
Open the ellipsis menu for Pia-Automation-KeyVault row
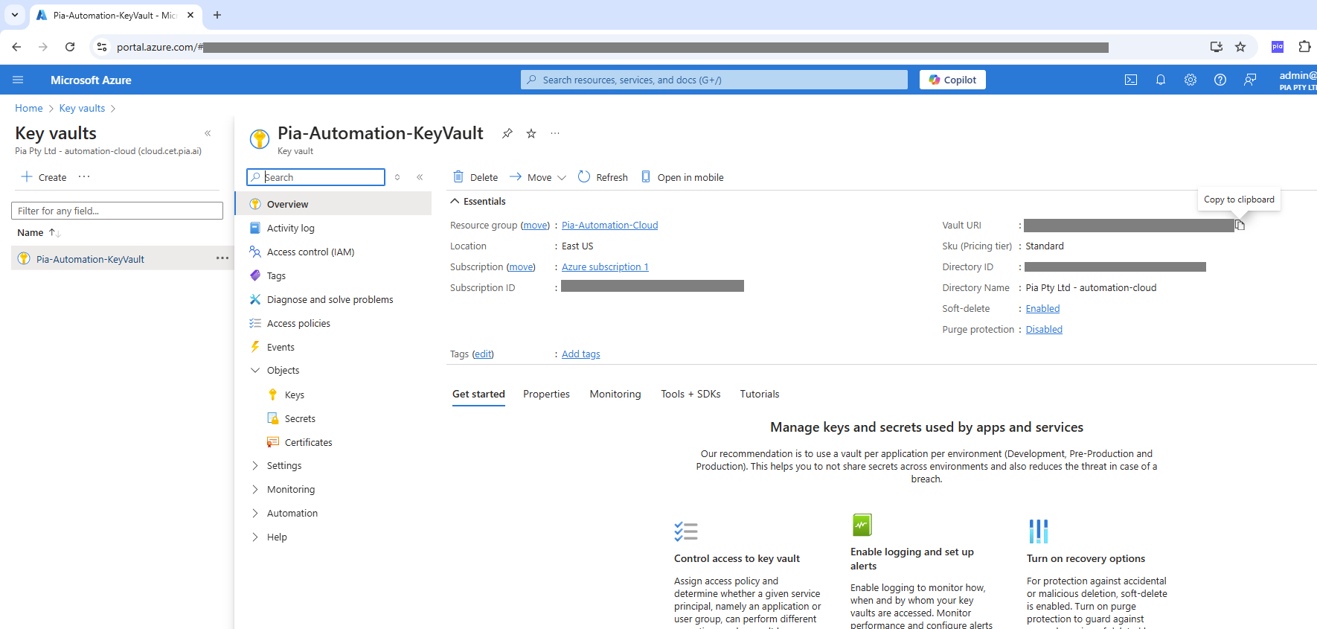[222, 258]
